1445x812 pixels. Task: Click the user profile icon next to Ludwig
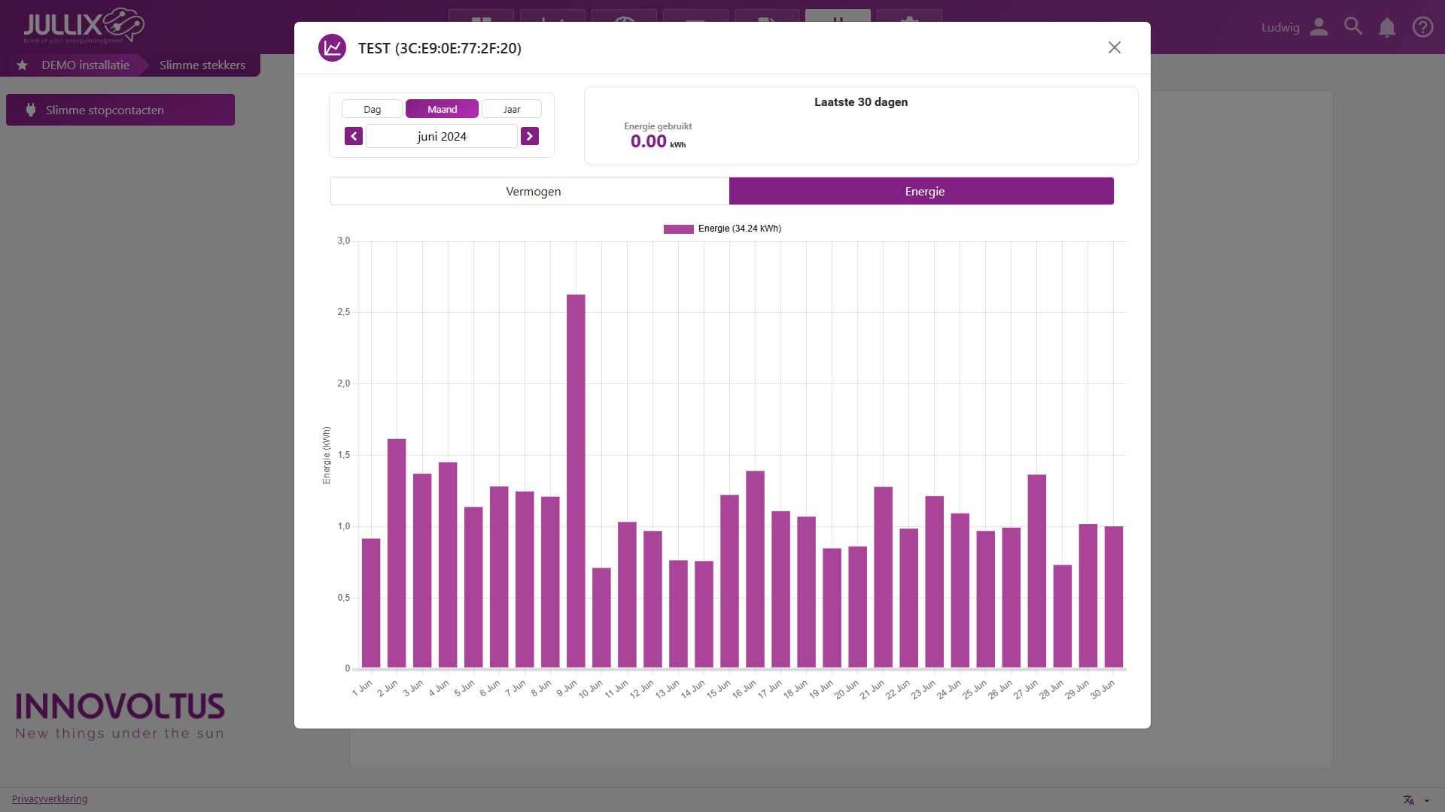(x=1319, y=27)
